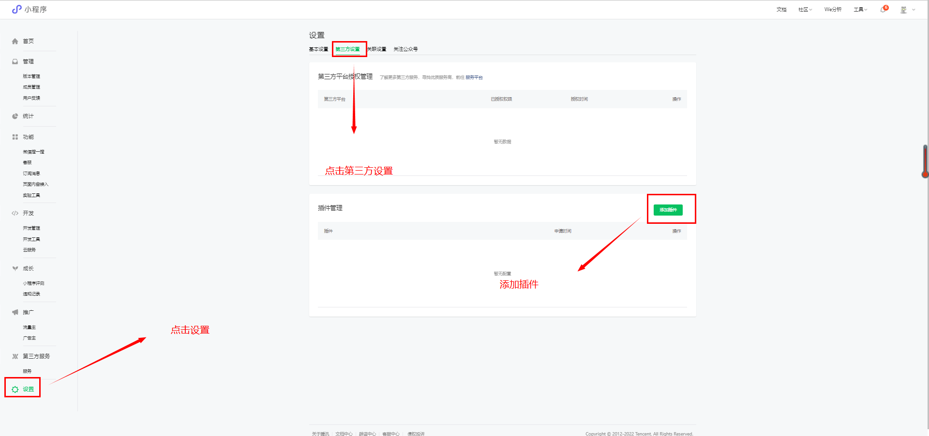Click the user avatar in the header
929x436 pixels.
[903, 9]
